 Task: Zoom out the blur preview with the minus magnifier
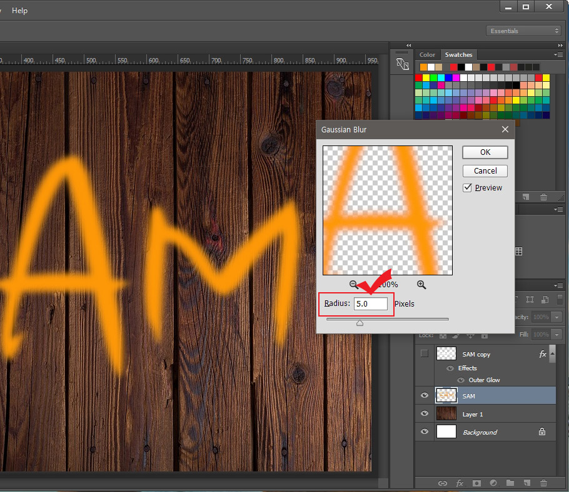click(x=354, y=285)
